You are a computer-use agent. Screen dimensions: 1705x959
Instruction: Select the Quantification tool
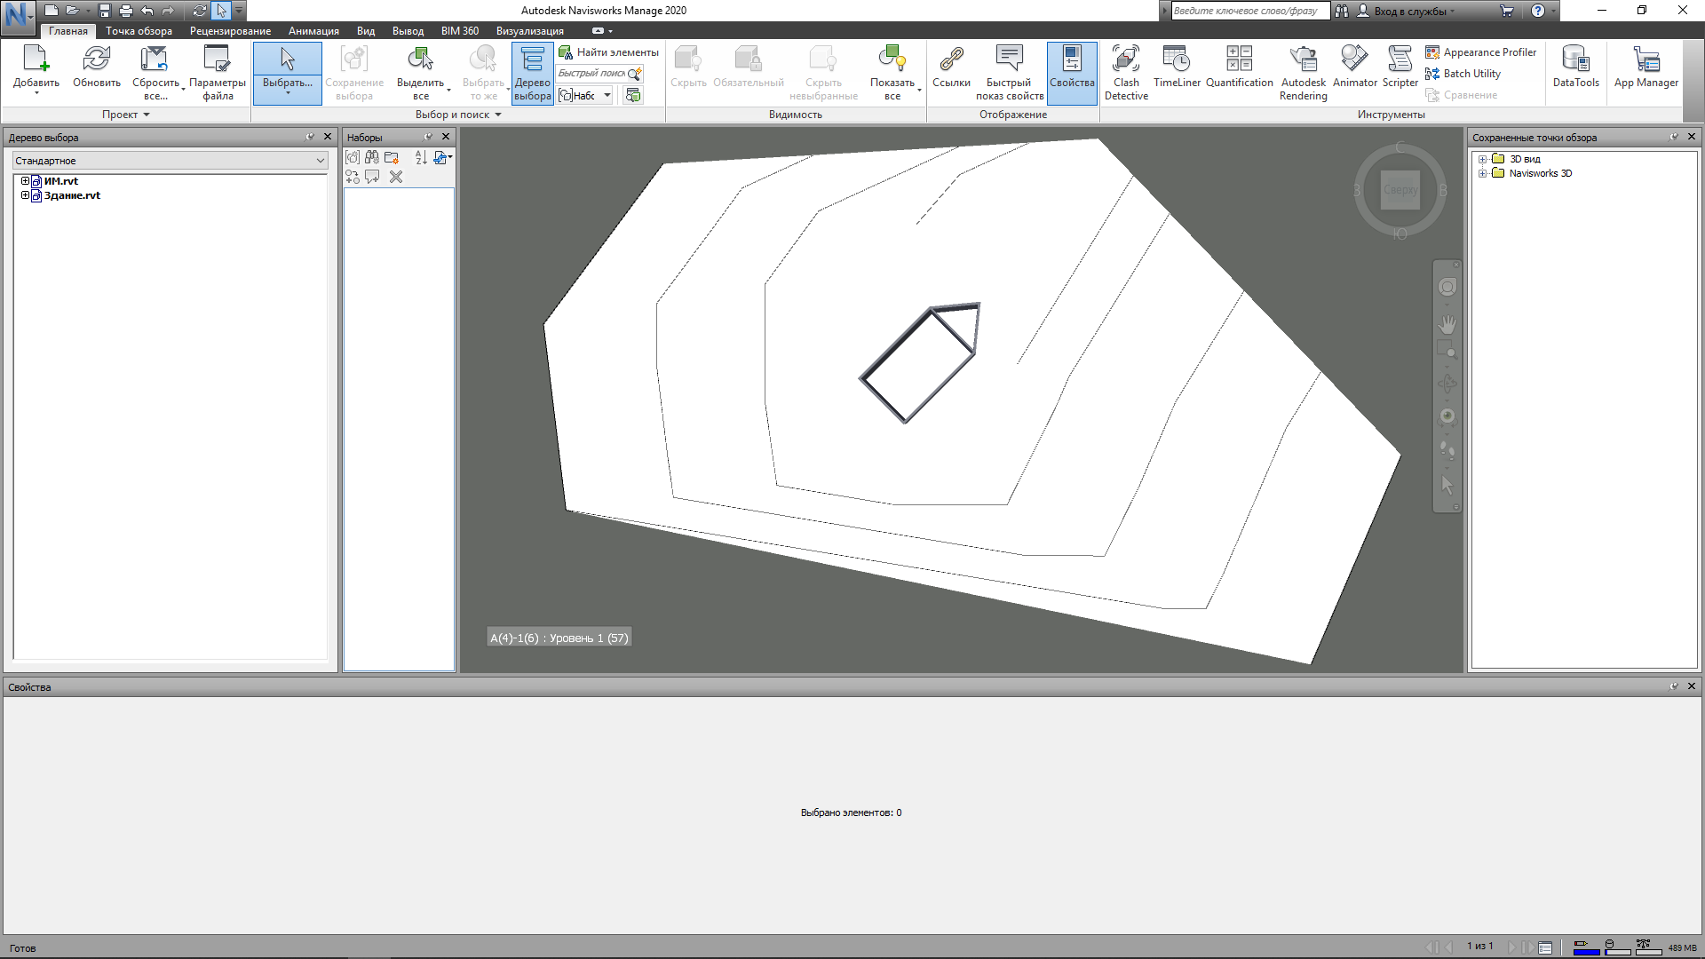1239,65
